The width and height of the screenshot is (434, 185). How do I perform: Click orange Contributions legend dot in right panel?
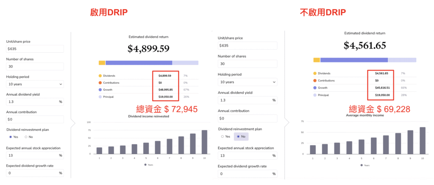(315, 79)
